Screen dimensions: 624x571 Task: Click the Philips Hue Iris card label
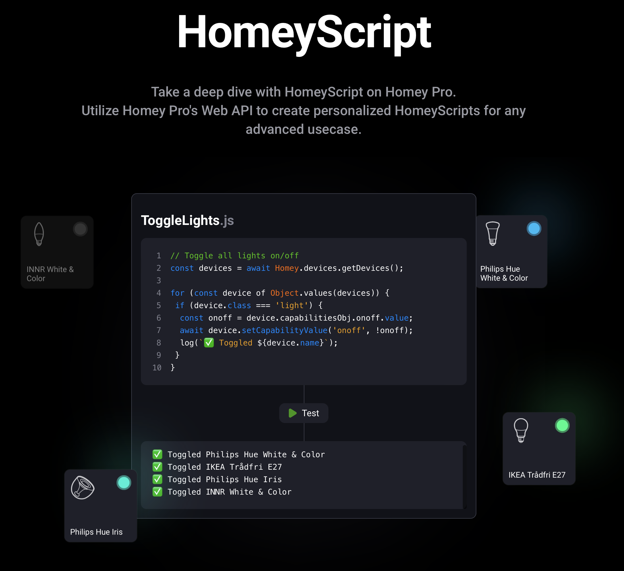click(96, 532)
